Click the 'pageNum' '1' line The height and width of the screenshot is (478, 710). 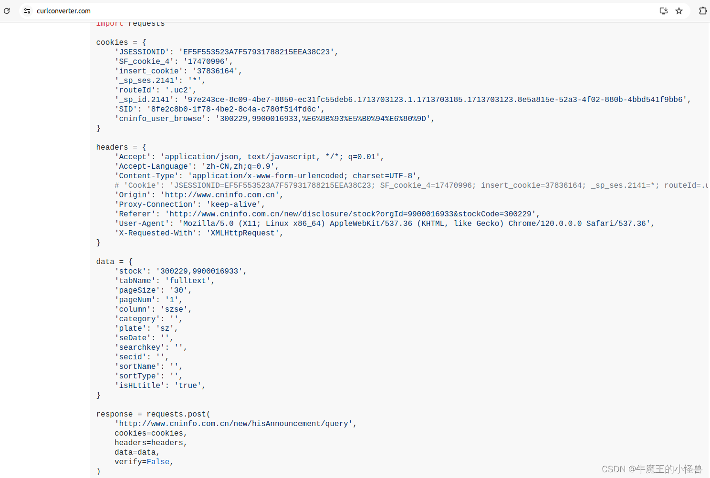148,300
